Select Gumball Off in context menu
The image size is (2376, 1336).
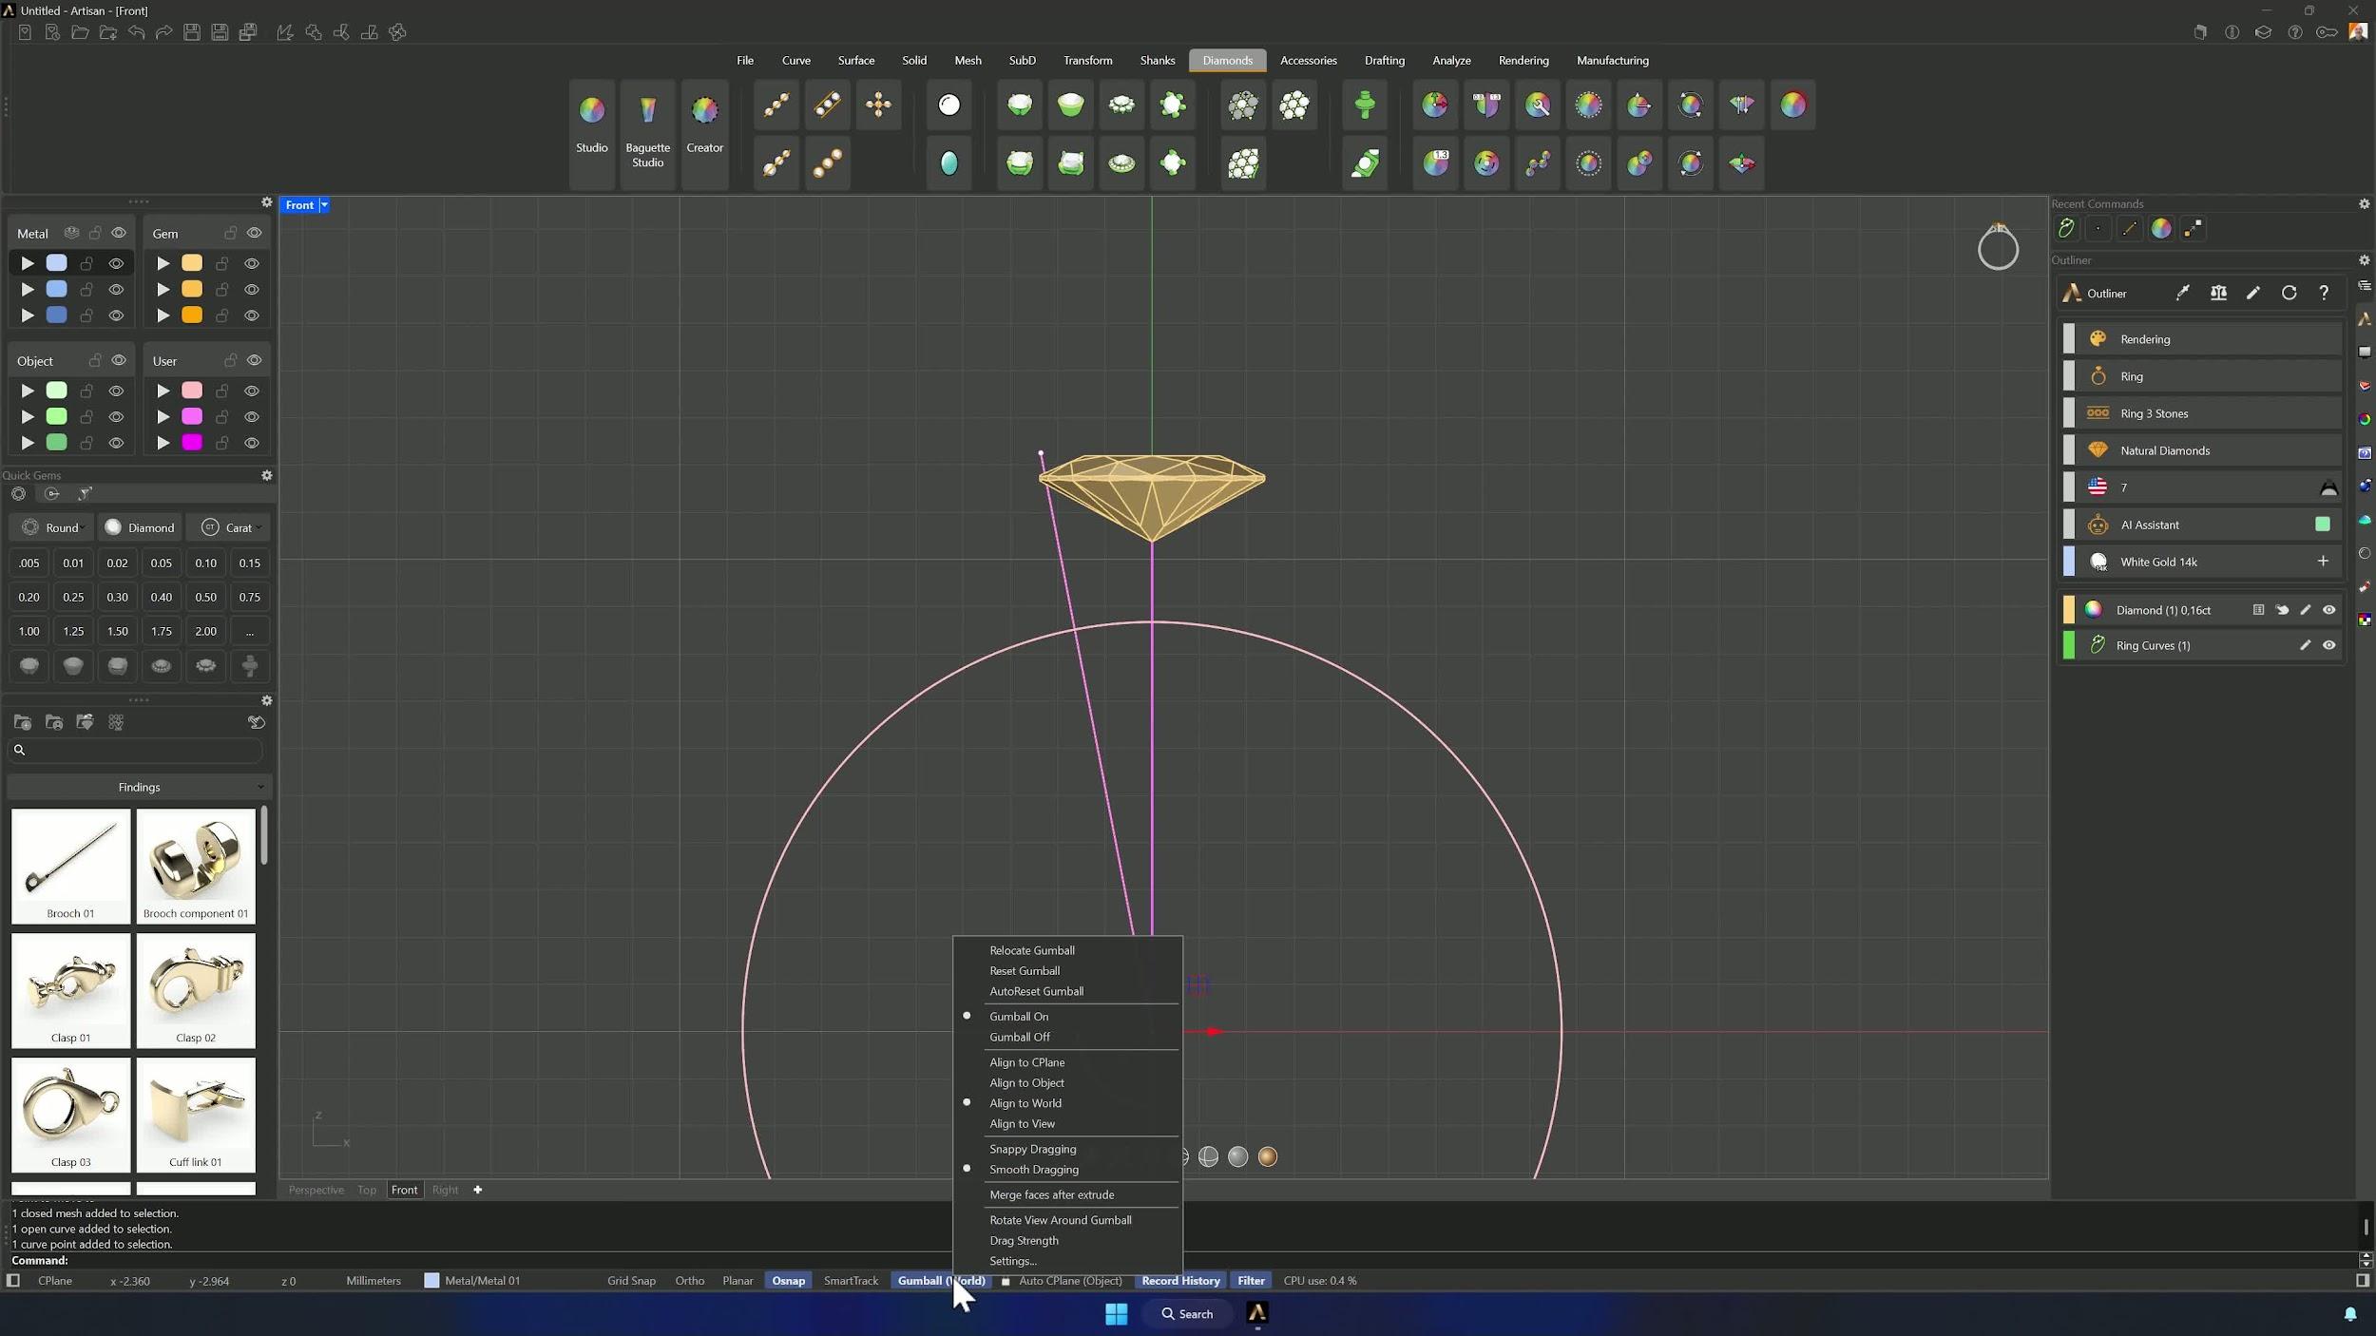tap(1019, 1037)
